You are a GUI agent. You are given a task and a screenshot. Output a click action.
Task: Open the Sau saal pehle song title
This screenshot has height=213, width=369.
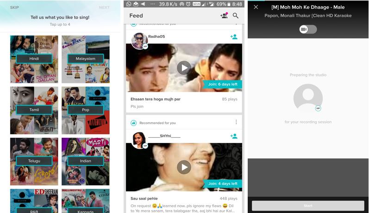coord(144,198)
